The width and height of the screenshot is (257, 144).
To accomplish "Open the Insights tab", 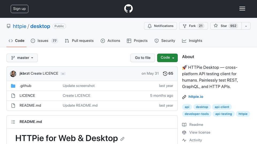I will 192,41.
